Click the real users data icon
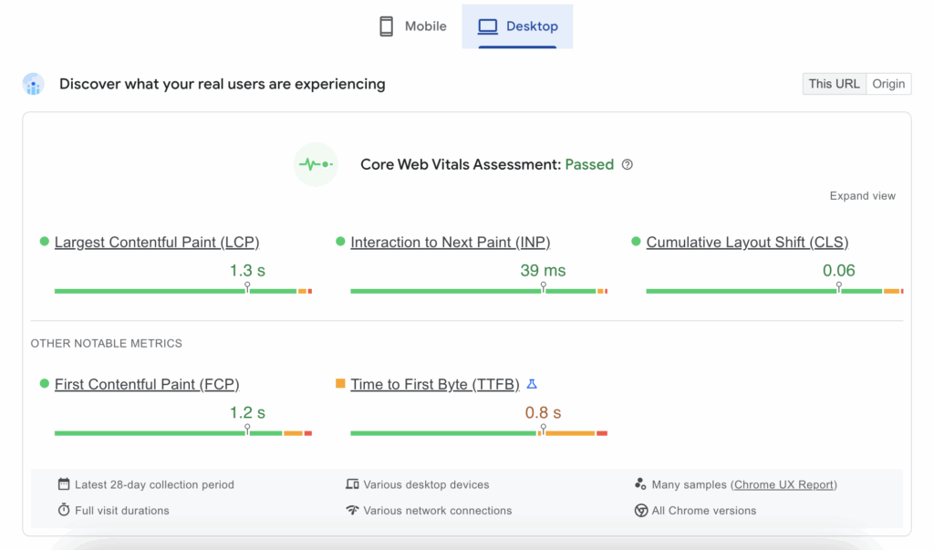Screen dimensions: 934x550 click(34, 85)
